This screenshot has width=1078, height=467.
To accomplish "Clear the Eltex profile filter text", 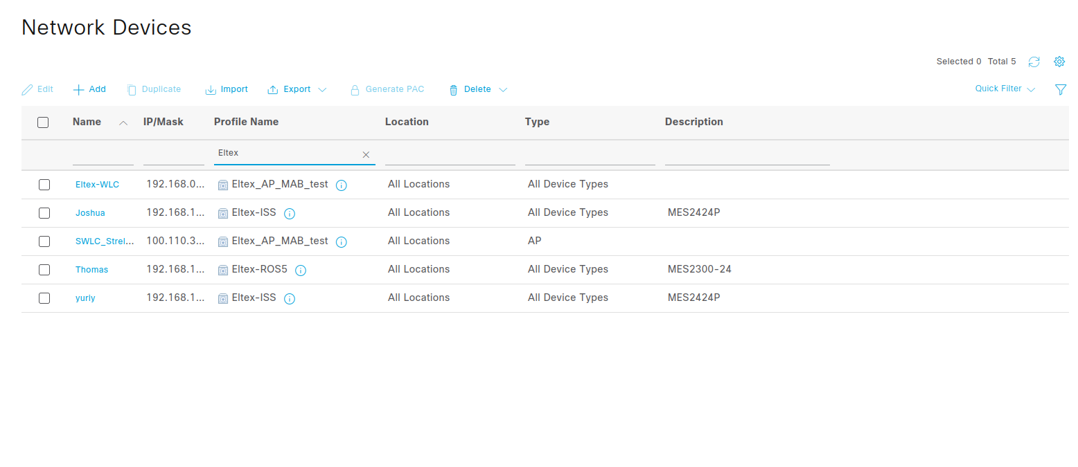I will click(x=366, y=154).
